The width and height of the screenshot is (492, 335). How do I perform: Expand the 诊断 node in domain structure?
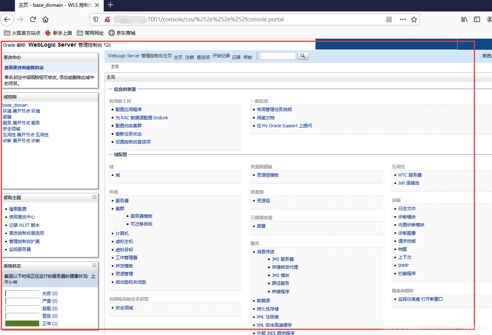pyautogui.click(x=21, y=141)
